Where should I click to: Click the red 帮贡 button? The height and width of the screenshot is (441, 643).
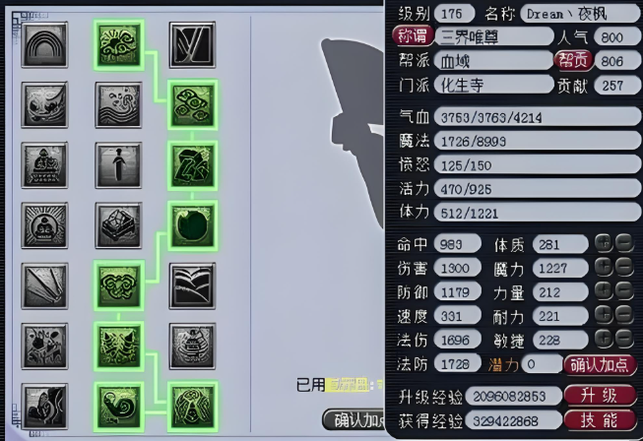[x=573, y=60]
